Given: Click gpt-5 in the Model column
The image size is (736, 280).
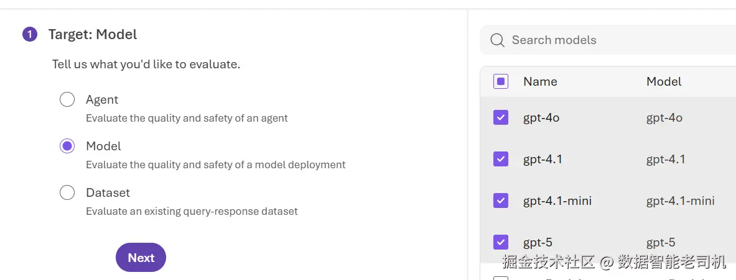Looking at the screenshot, I should [x=661, y=243].
